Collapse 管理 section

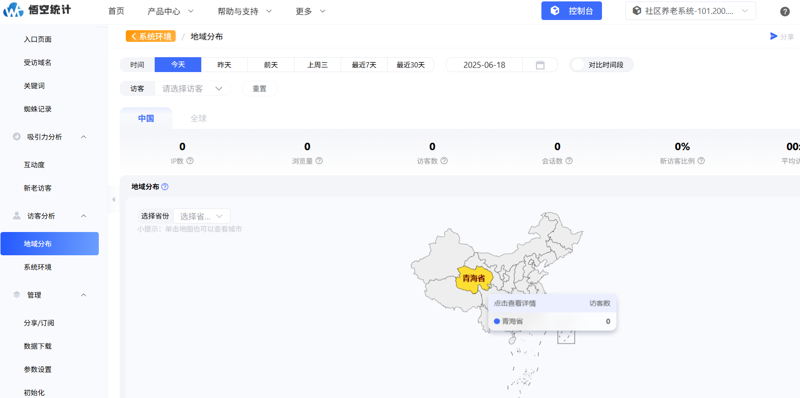[84, 295]
